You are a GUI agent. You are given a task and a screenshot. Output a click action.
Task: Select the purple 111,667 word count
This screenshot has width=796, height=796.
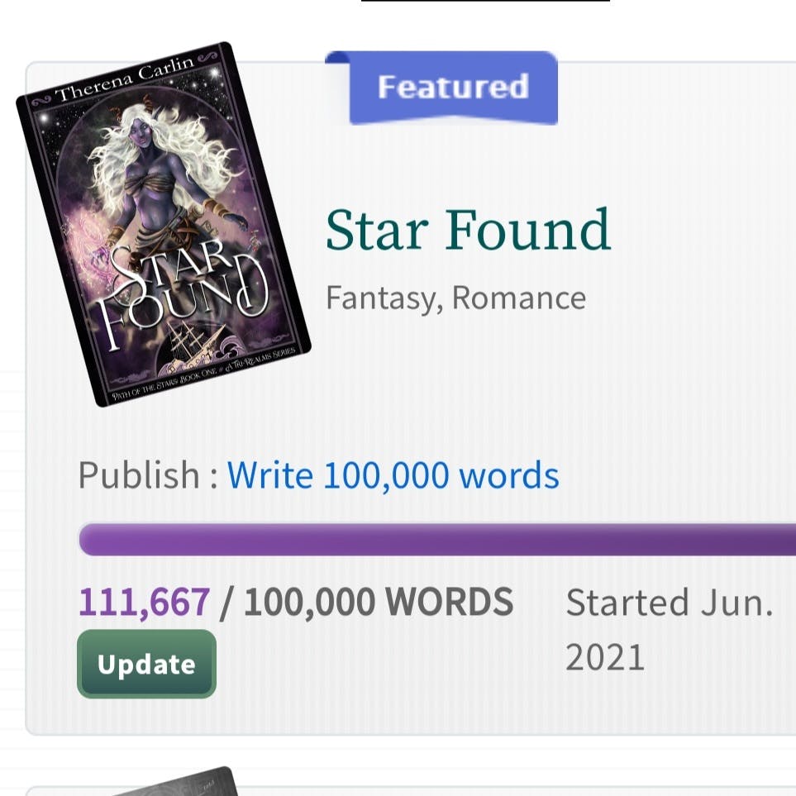[x=144, y=603]
